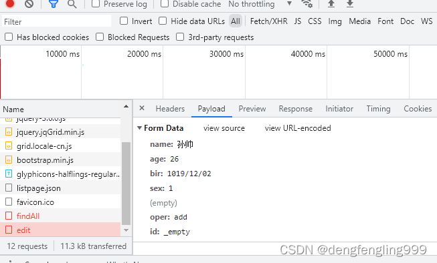Click the Filter text input
The width and height of the screenshot is (437, 263).
[57, 21]
